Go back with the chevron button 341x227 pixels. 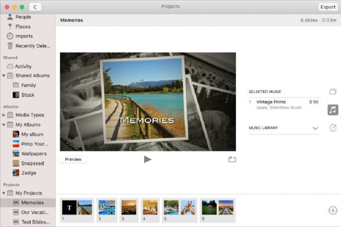coord(35,7)
